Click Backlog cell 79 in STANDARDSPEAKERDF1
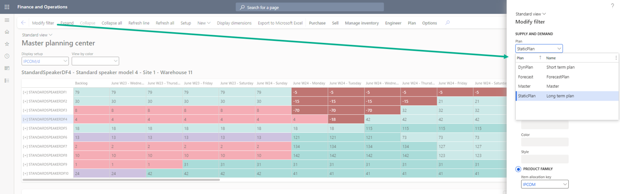 91,92
